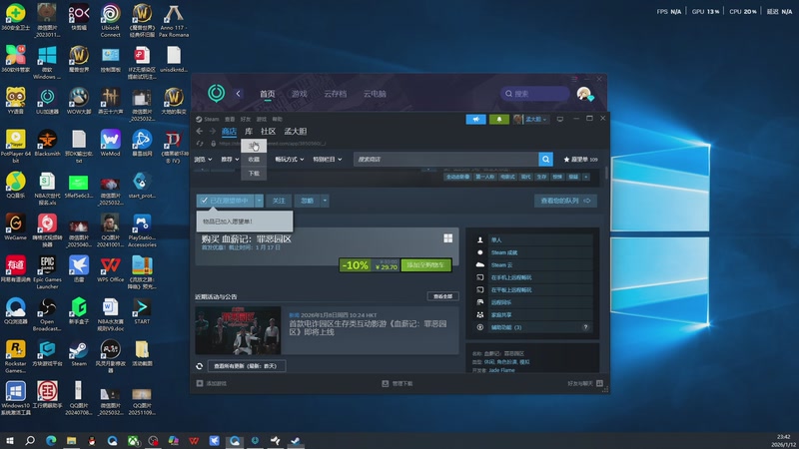Select the WeMod desktop icon
This screenshot has width=799, height=449.
pos(110,143)
